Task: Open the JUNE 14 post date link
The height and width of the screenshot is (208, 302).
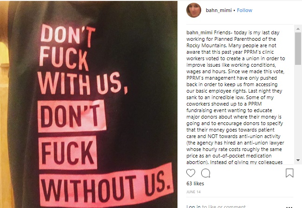Action: [x=193, y=192]
